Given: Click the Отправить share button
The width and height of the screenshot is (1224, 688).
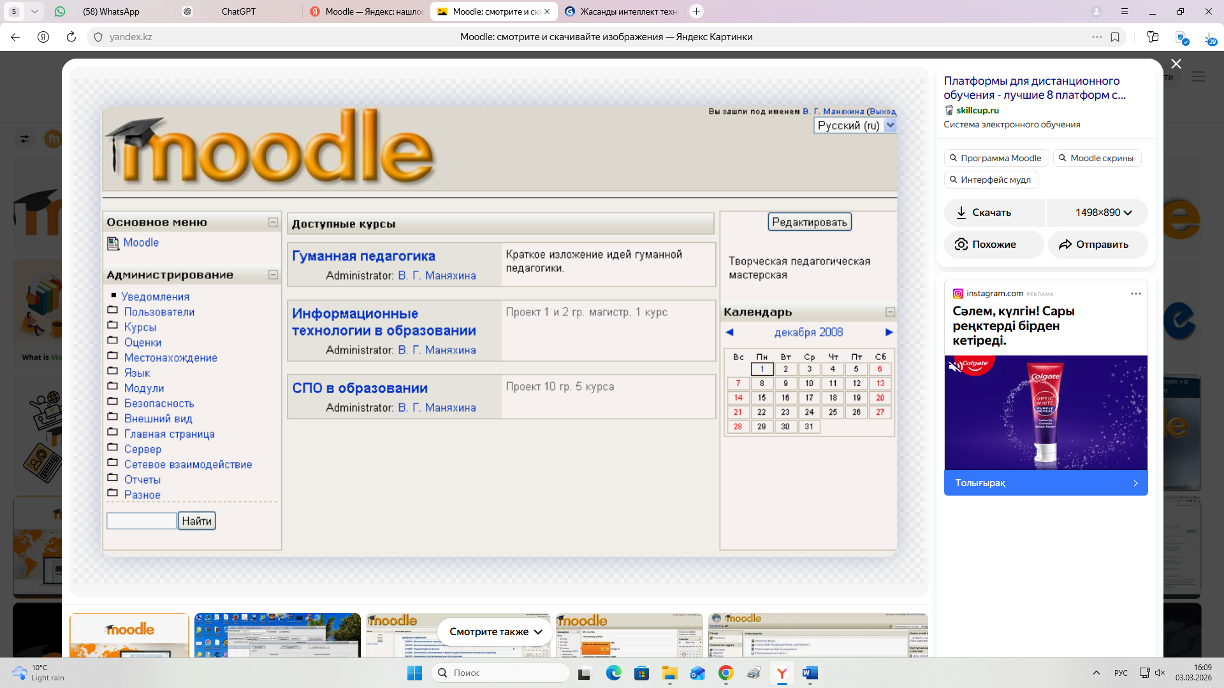Looking at the screenshot, I should coord(1098,245).
